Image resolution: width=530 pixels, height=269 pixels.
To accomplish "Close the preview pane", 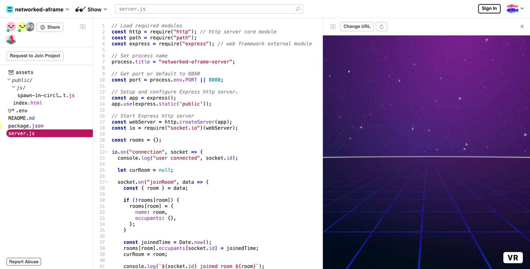I will click(522, 27).
